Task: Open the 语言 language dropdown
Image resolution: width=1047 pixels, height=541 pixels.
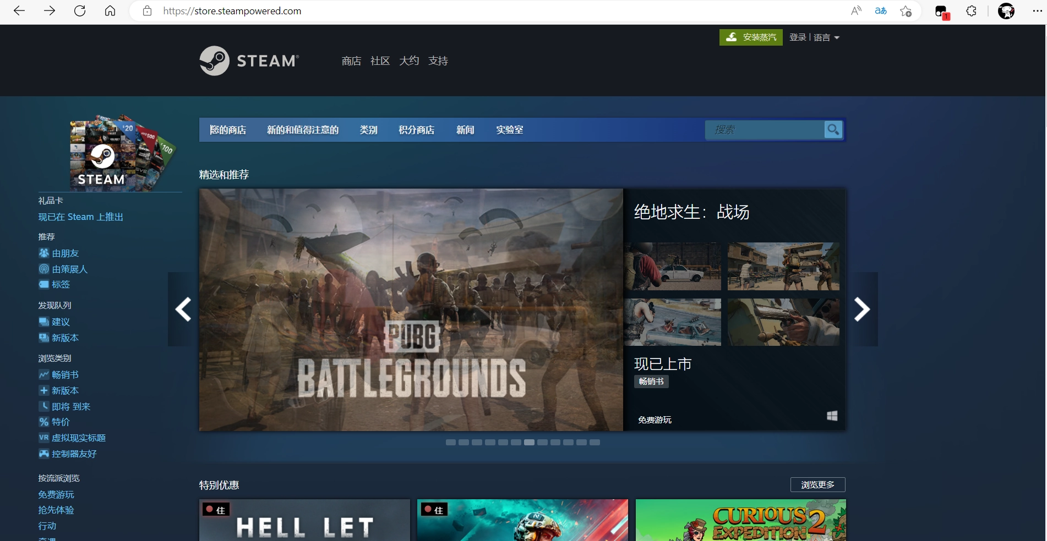Action: 826,37
